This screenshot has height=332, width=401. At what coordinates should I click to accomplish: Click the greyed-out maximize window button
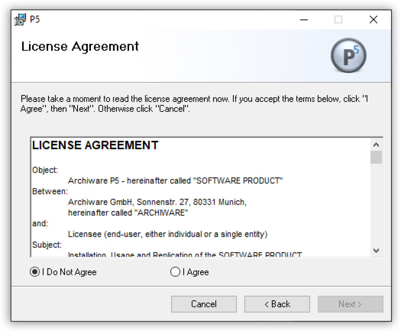click(x=338, y=20)
